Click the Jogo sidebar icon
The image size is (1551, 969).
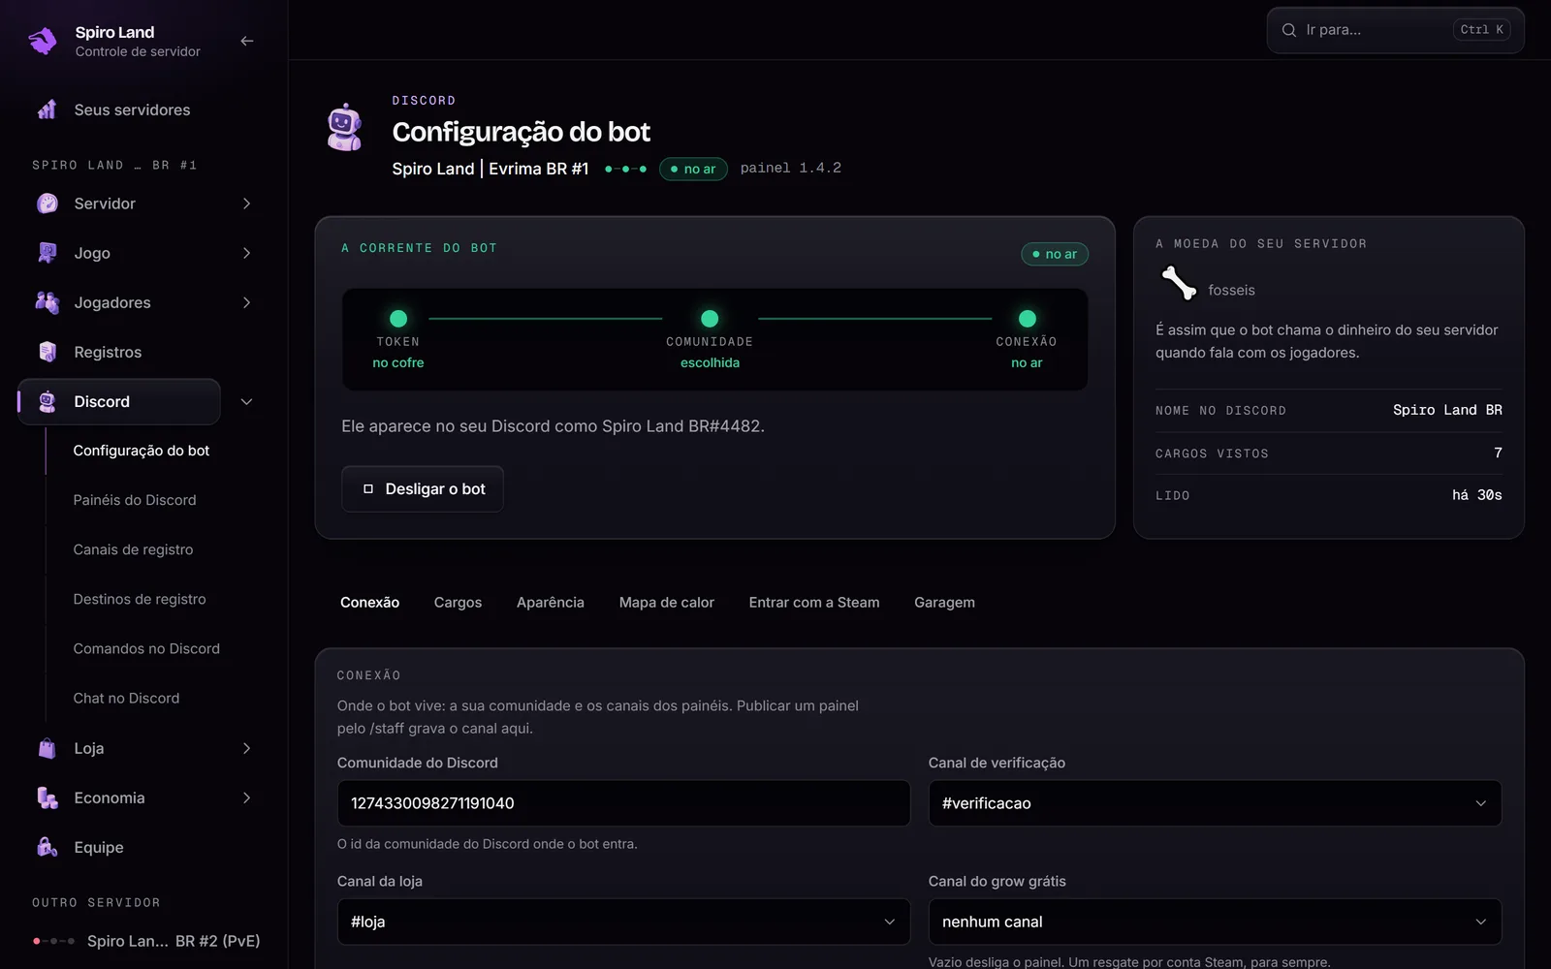tap(47, 253)
